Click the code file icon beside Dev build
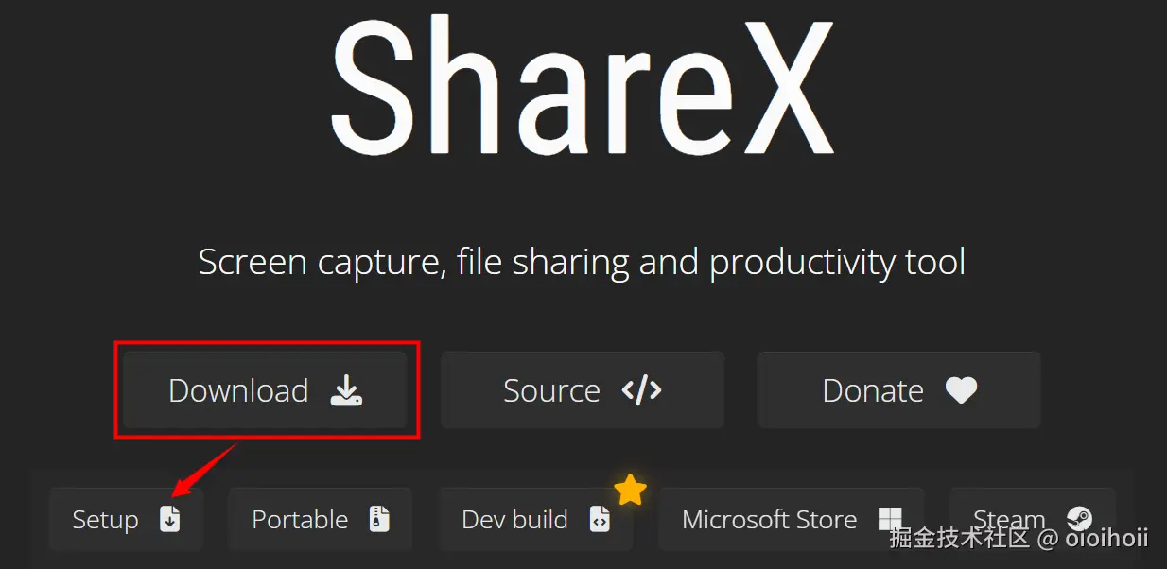This screenshot has width=1167, height=569. pyautogui.click(x=600, y=519)
